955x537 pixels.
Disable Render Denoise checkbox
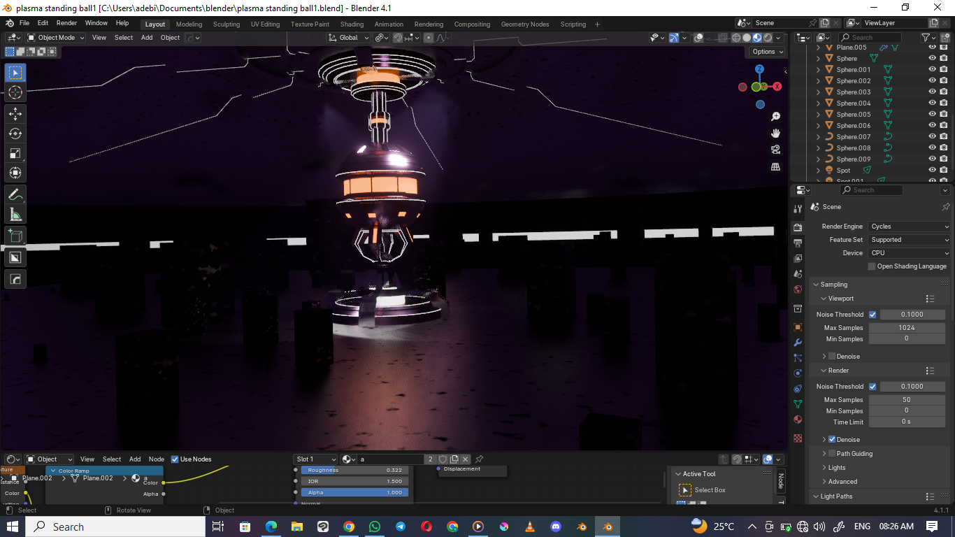[832, 440]
